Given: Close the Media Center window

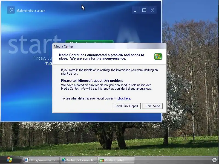Looking at the screenshot, I should tap(152, 10).
